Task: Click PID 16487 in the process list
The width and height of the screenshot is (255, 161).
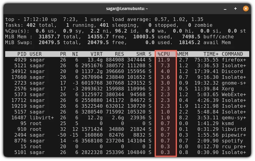Action: (19, 118)
